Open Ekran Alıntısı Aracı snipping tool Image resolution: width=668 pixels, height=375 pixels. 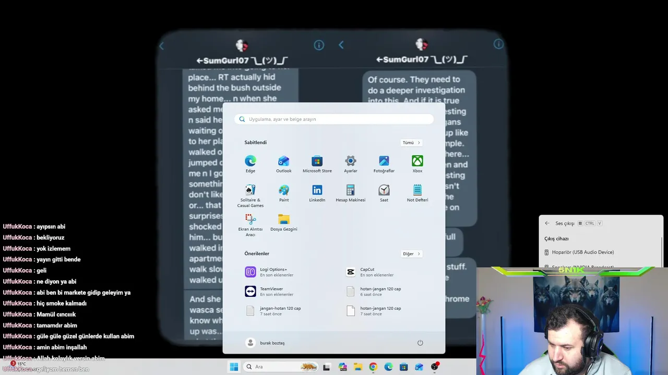click(x=250, y=225)
